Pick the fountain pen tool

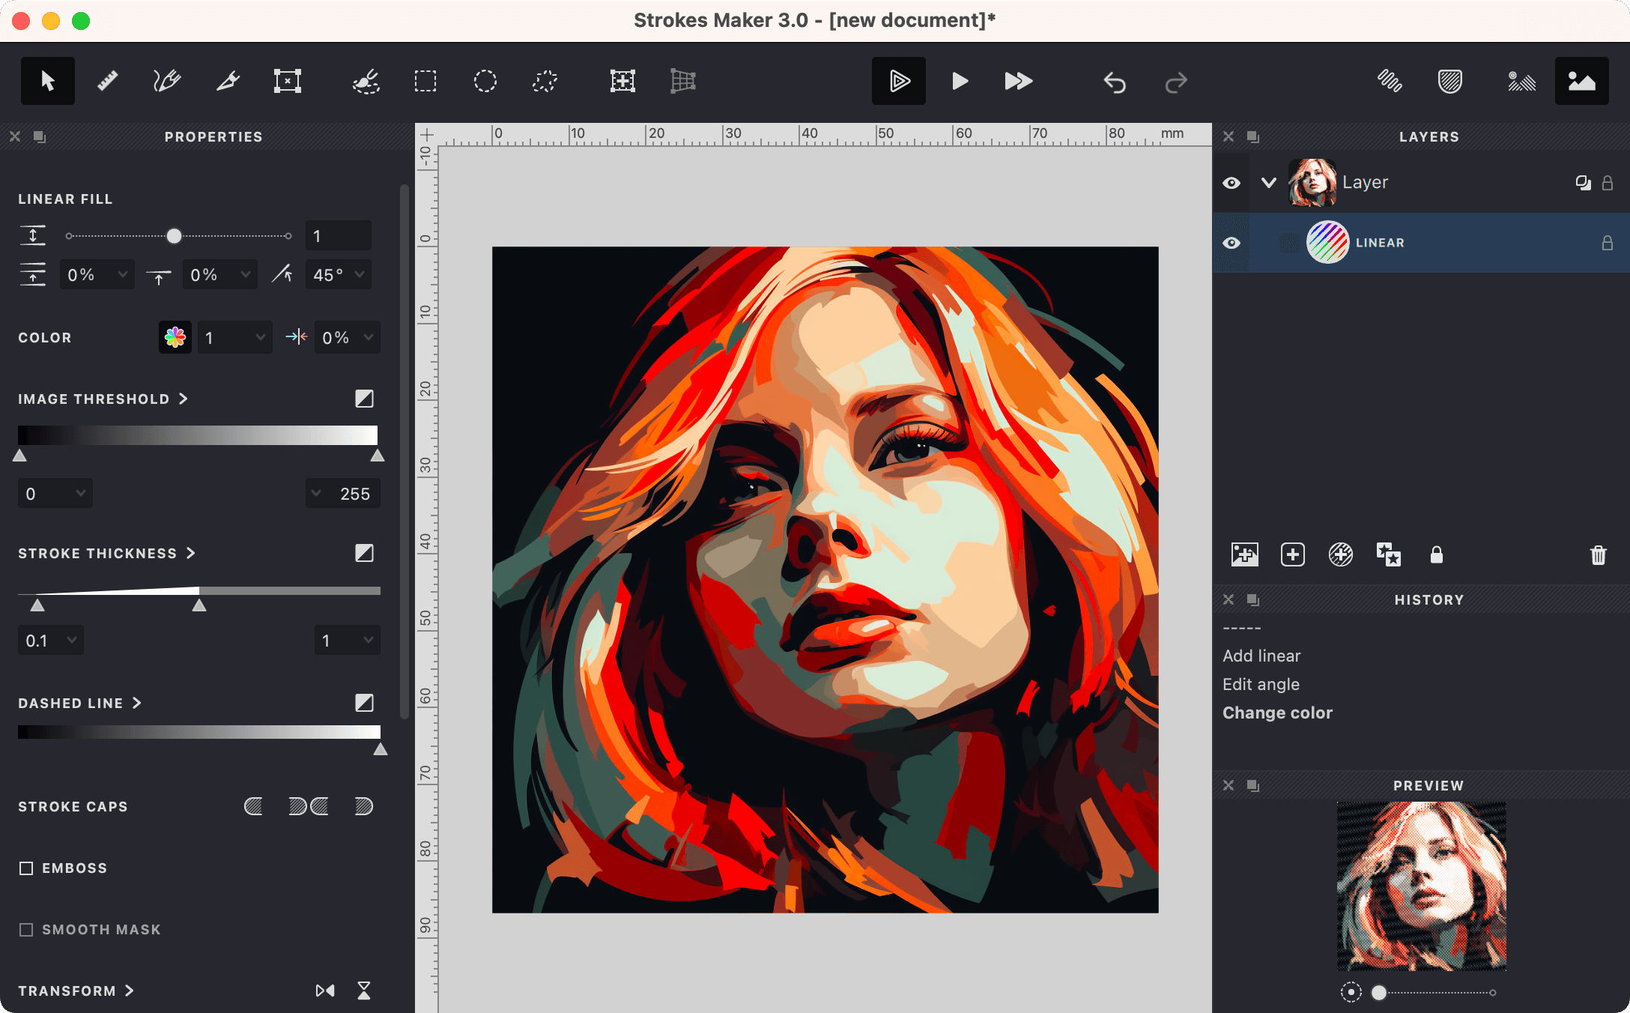(228, 81)
